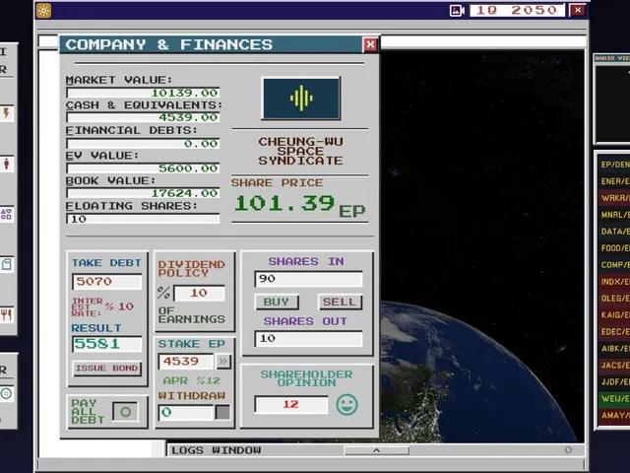Click the Company & Finances title bar

[211, 44]
